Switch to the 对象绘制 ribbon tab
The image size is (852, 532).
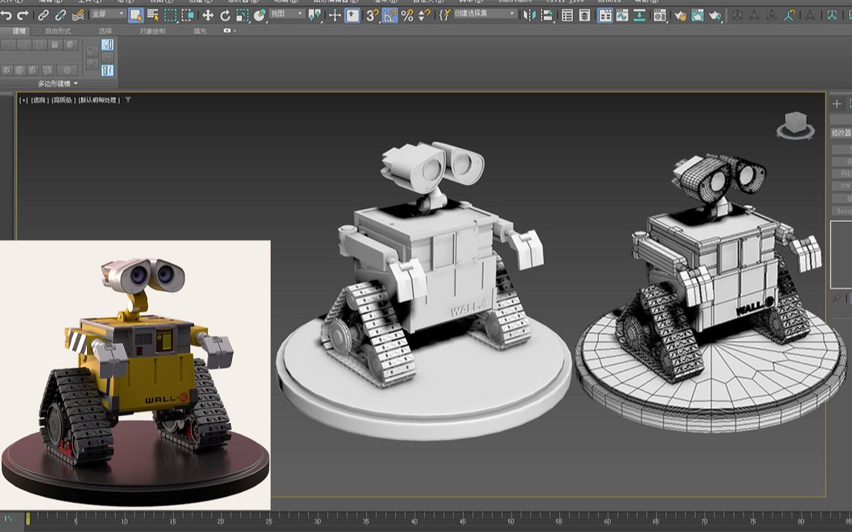(x=152, y=30)
